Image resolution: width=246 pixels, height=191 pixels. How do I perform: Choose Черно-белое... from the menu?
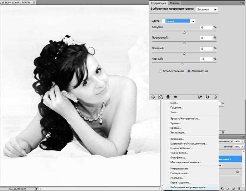[179, 153]
